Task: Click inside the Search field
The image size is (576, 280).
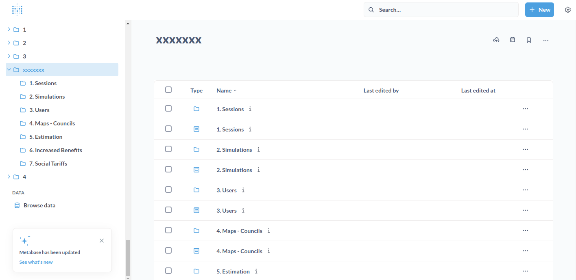Action: [441, 9]
